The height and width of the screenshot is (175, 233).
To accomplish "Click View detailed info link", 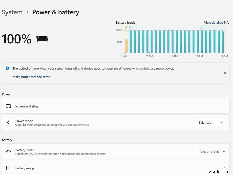I will pos(217,23).
